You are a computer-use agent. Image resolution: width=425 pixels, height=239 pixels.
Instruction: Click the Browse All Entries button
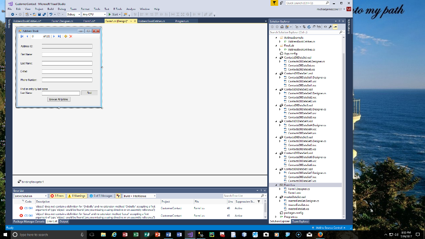[59, 99]
